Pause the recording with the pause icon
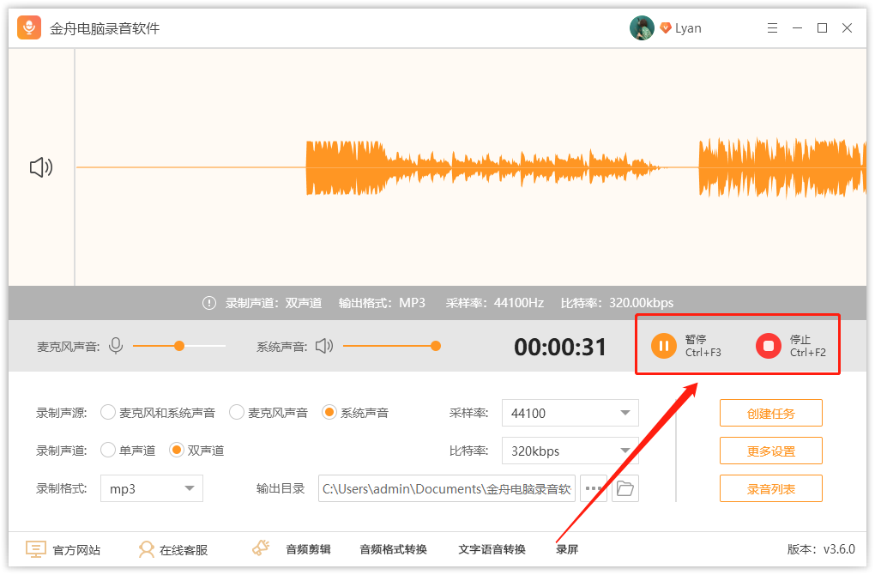The width and height of the screenshot is (875, 575). point(665,346)
